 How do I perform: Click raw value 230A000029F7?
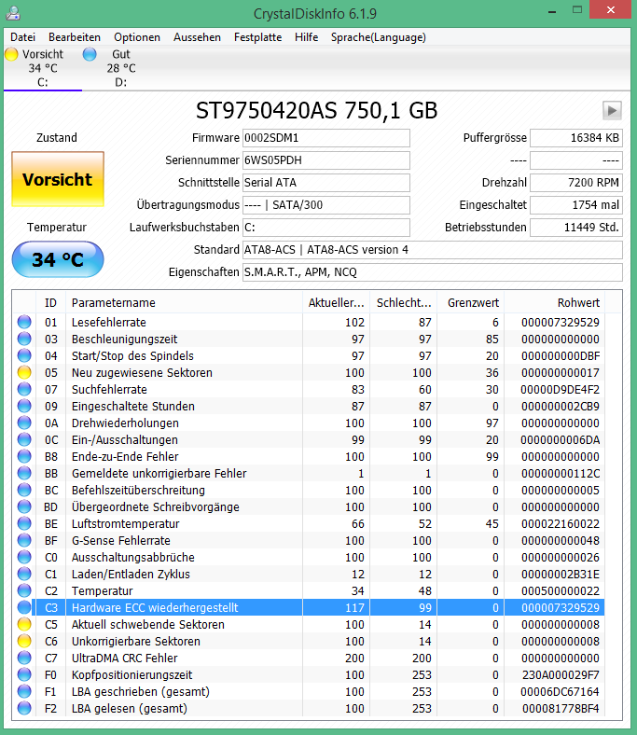561,675
